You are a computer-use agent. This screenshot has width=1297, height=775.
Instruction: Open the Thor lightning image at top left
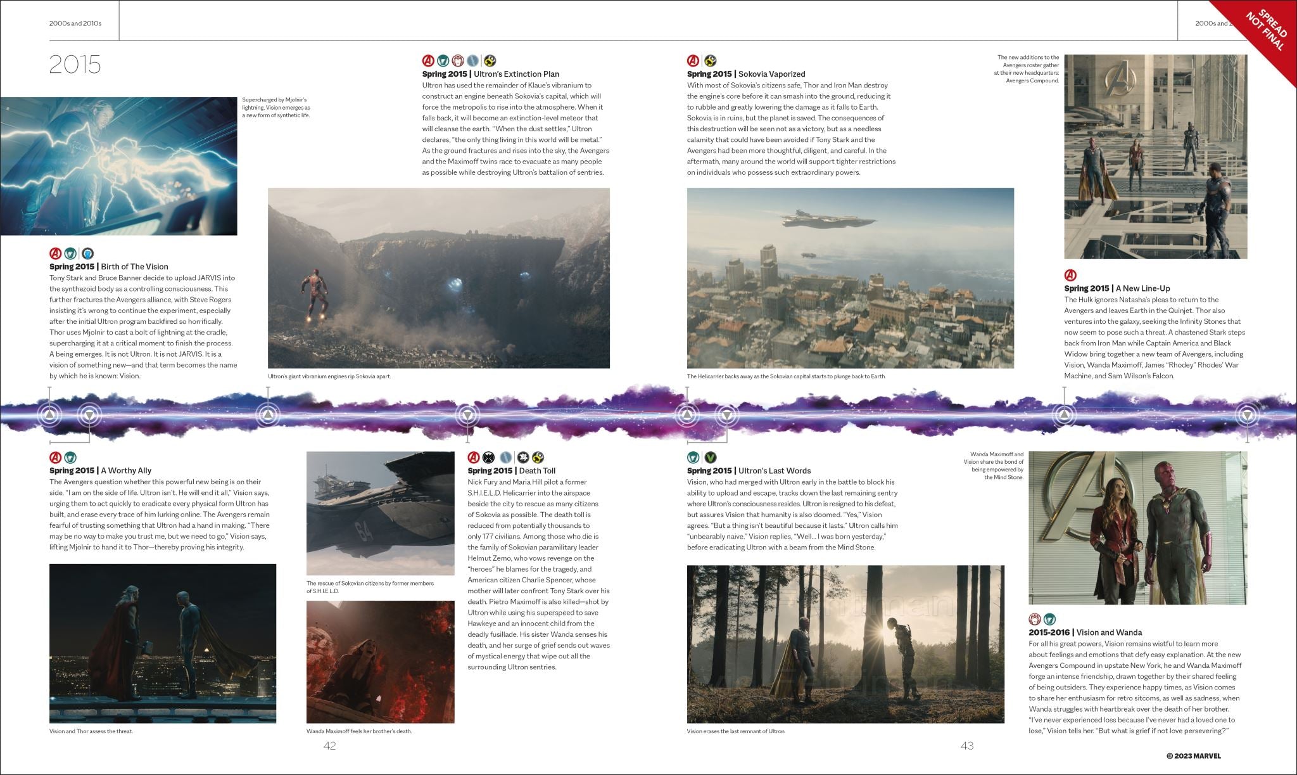click(118, 166)
